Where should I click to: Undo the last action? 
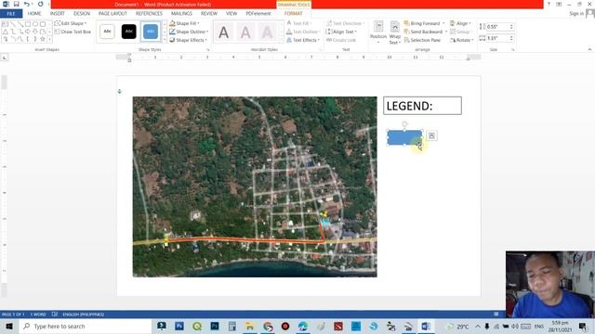click(26, 4)
